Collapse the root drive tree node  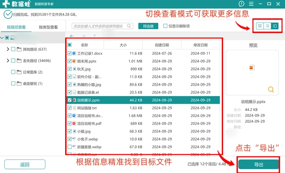tap(2, 38)
